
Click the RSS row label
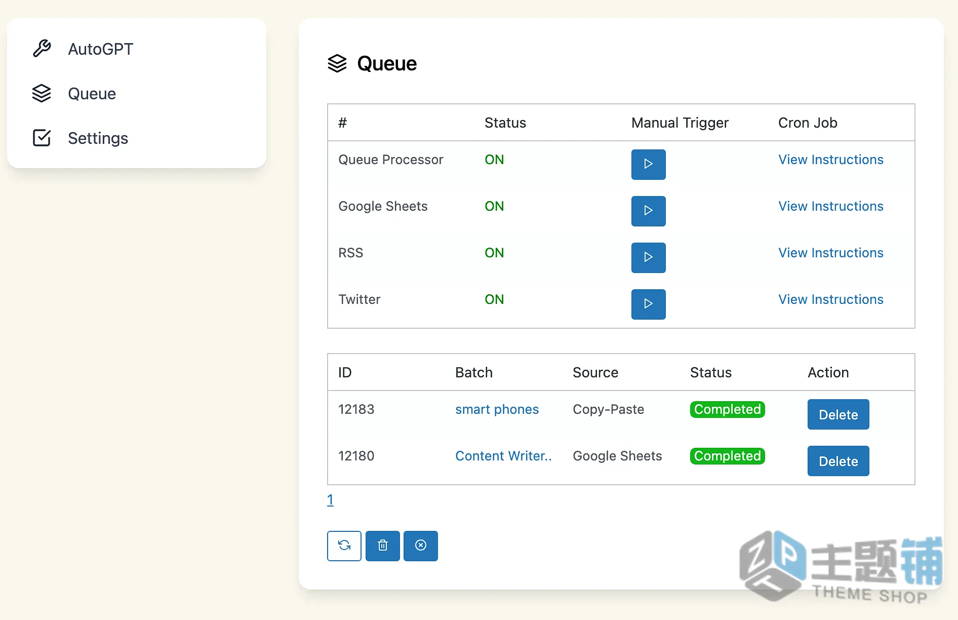click(x=350, y=253)
